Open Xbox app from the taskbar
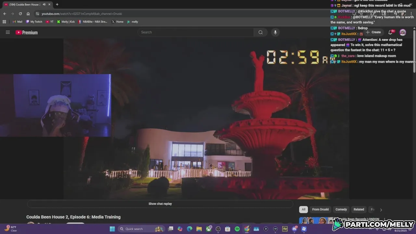 point(209,229)
